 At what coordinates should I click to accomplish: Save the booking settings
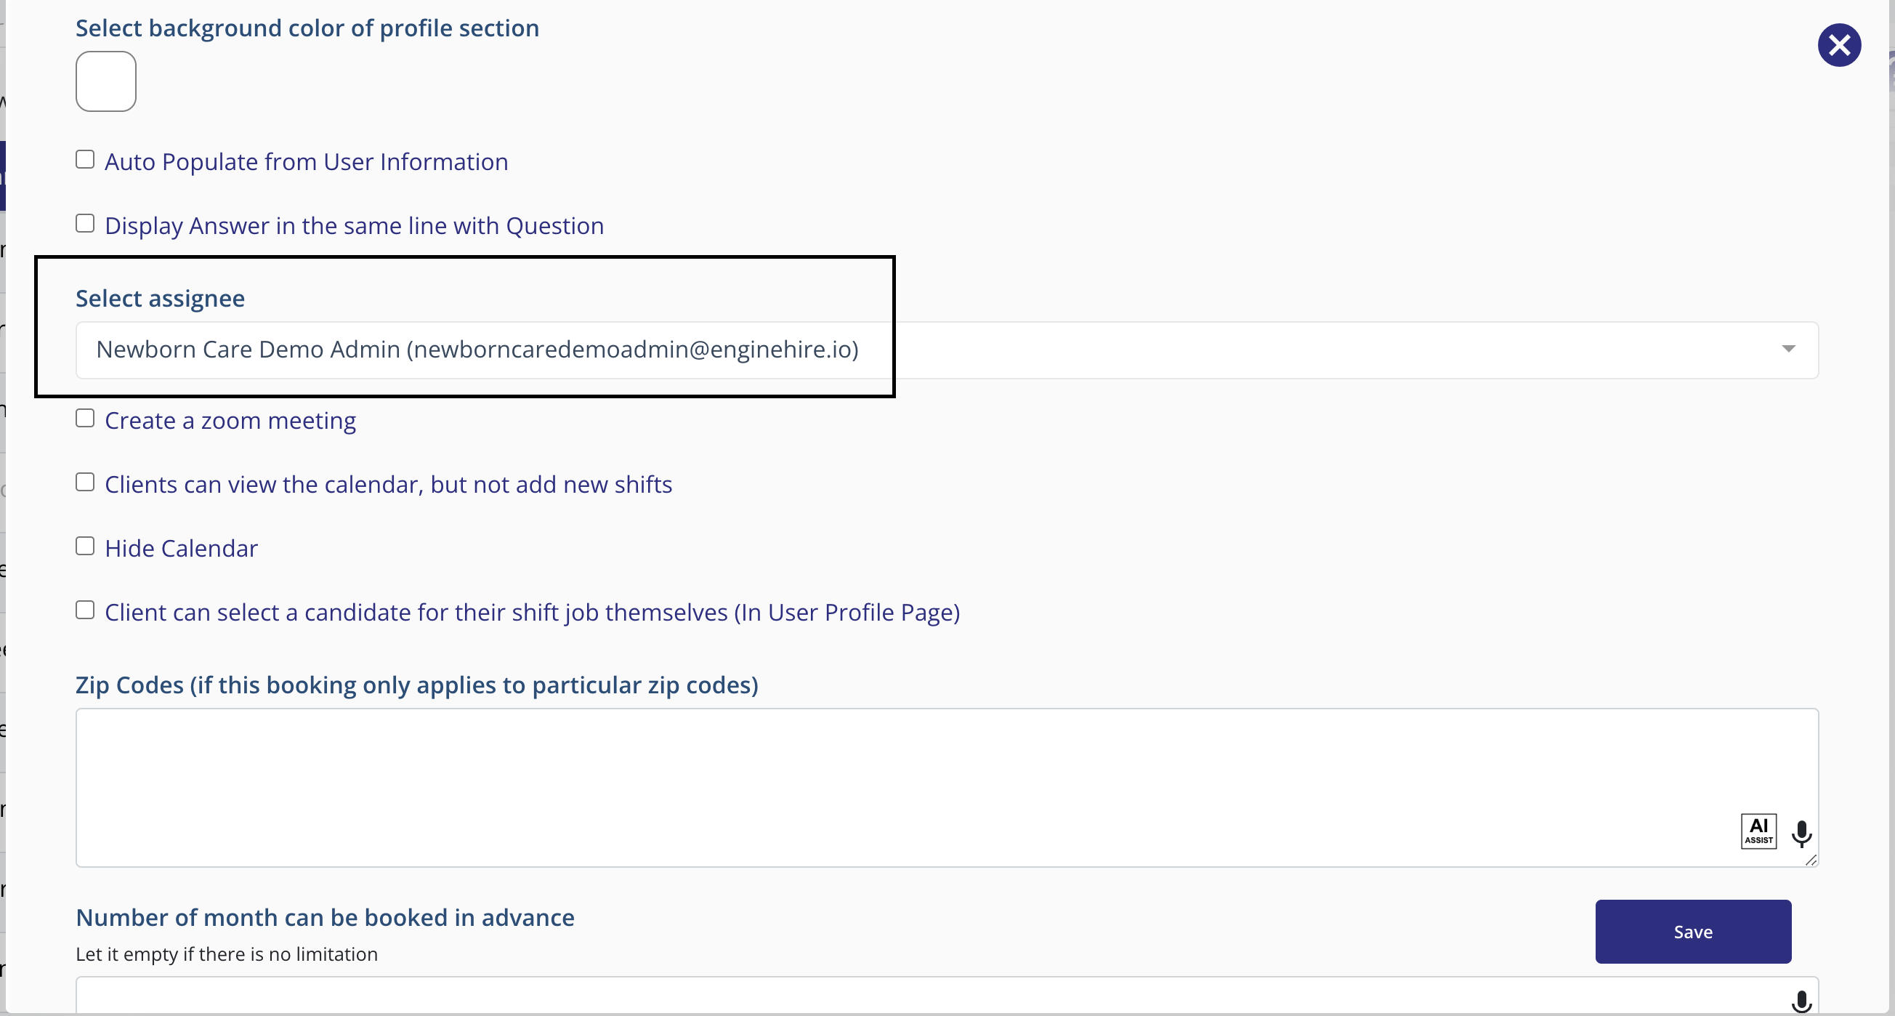[x=1693, y=932]
